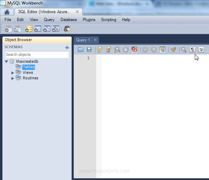Toggle continue on error icon
Screen dimensions: 209x180
pyautogui.click(x=134, y=50)
